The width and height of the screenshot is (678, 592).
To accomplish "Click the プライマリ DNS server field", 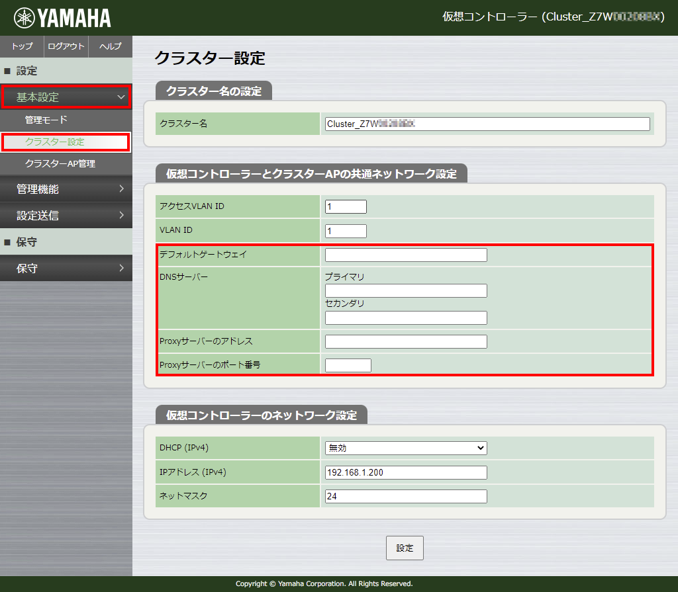I will point(406,291).
